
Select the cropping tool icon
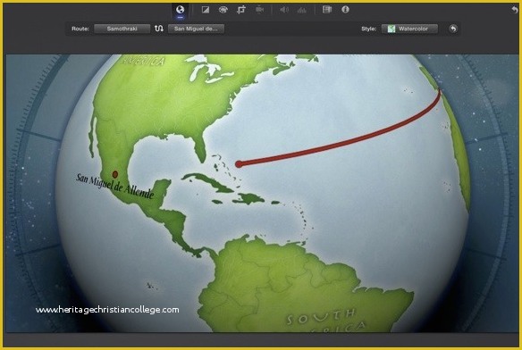(x=241, y=10)
